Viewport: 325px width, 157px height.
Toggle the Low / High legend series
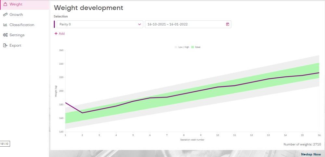point(182,47)
